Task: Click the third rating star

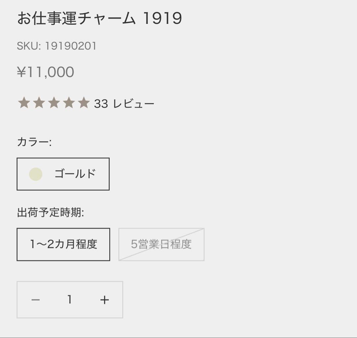Action: [x=54, y=103]
